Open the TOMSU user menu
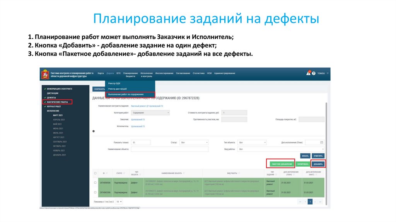Screen dimensions: 396x222 (x=323, y=73)
